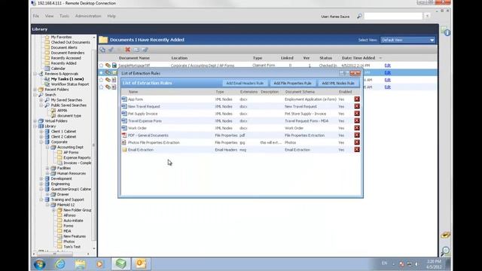Select Human Resources drawer in tree
Viewport: 482px width, 271px height.
coord(72,173)
